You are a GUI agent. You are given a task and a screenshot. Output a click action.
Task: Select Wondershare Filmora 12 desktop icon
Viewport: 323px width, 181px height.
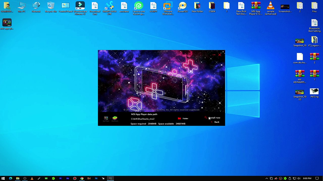pyautogui.click(x=80, y=8)
